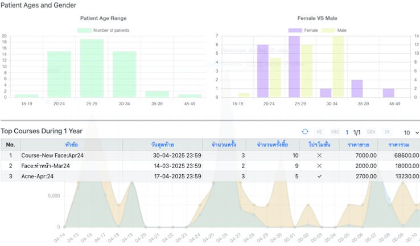Screen dimensions: 420x246
Task: Toggle the Number of patients legend series
Action: (103, 30)
